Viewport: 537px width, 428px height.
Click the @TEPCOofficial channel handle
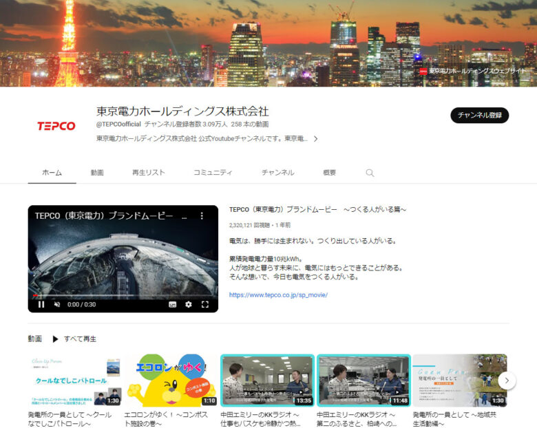point(118,124)
